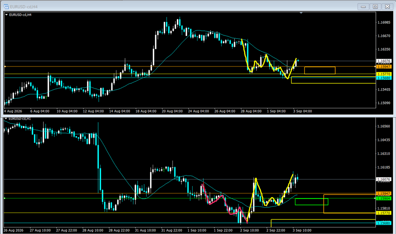
Task: Select the orange rectangle in the H4 chart
Action: 320,70
